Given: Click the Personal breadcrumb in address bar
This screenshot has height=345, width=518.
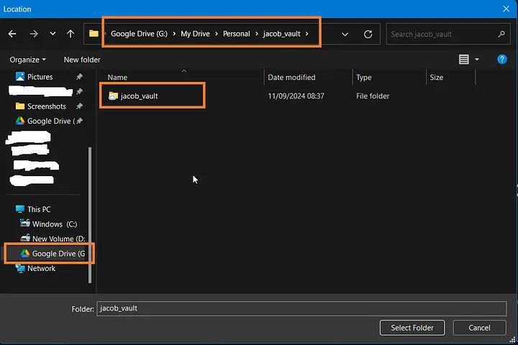Looking at the screenshot, I should pyautogui.click(x=236, y=34).
